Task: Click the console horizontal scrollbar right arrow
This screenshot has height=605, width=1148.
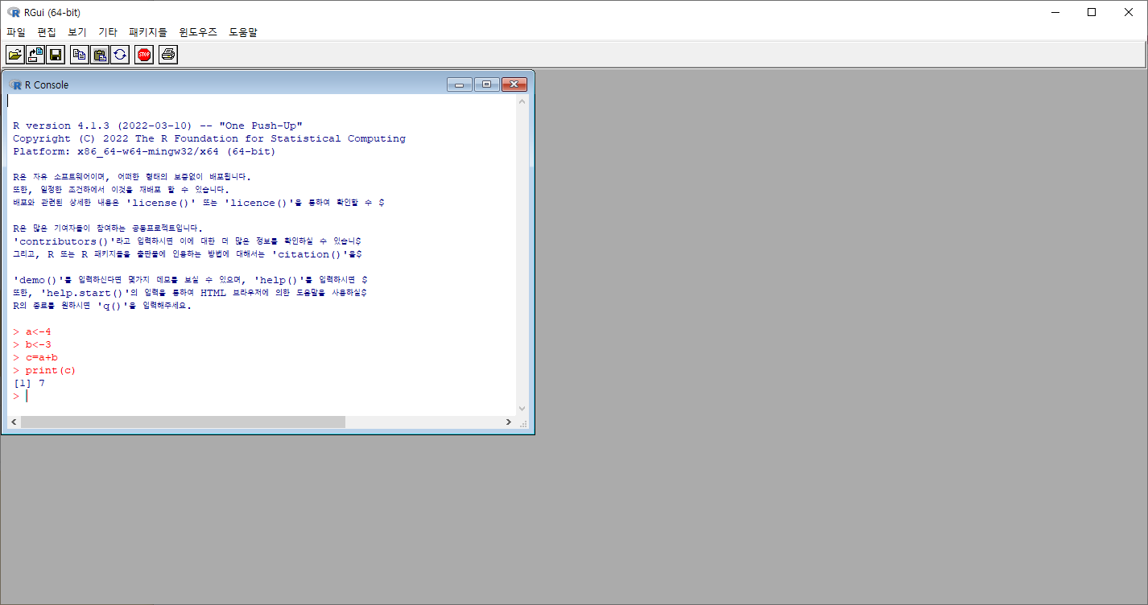Action: [x=508, y=422]
